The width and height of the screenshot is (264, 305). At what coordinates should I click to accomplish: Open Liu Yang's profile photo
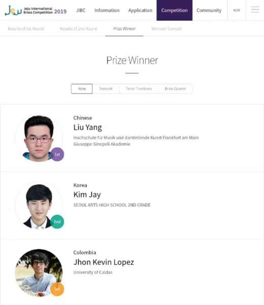click(39, 138)
